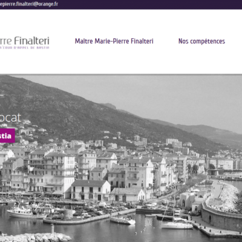Click the Cour d'appel de Bastia tagline
The height and width of the screenshot is (242, 242).
pos(25,48)
